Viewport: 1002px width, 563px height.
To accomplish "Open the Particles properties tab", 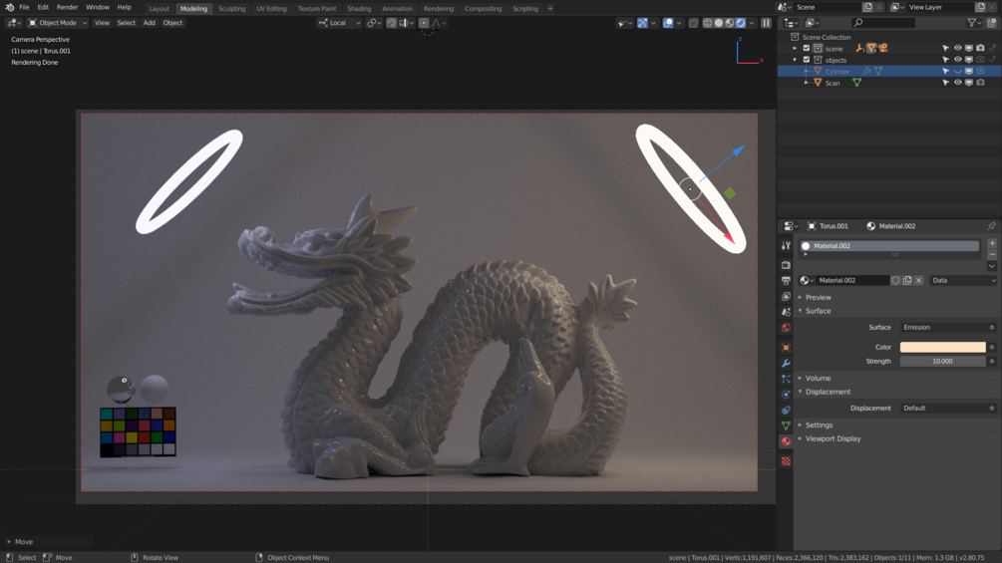I will click(786, 380).
